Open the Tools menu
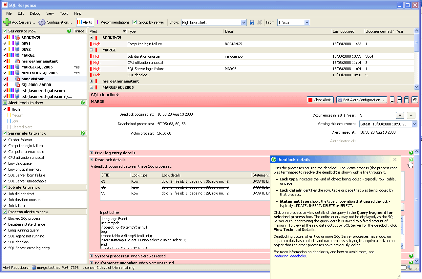 click(64, 13)
